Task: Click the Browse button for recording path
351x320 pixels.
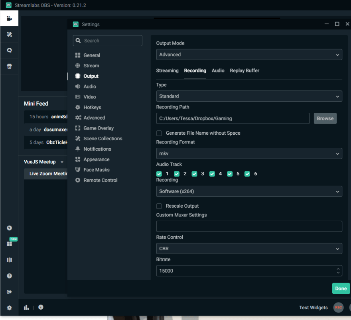Action: pyautogui.click(x=325, y=118)
